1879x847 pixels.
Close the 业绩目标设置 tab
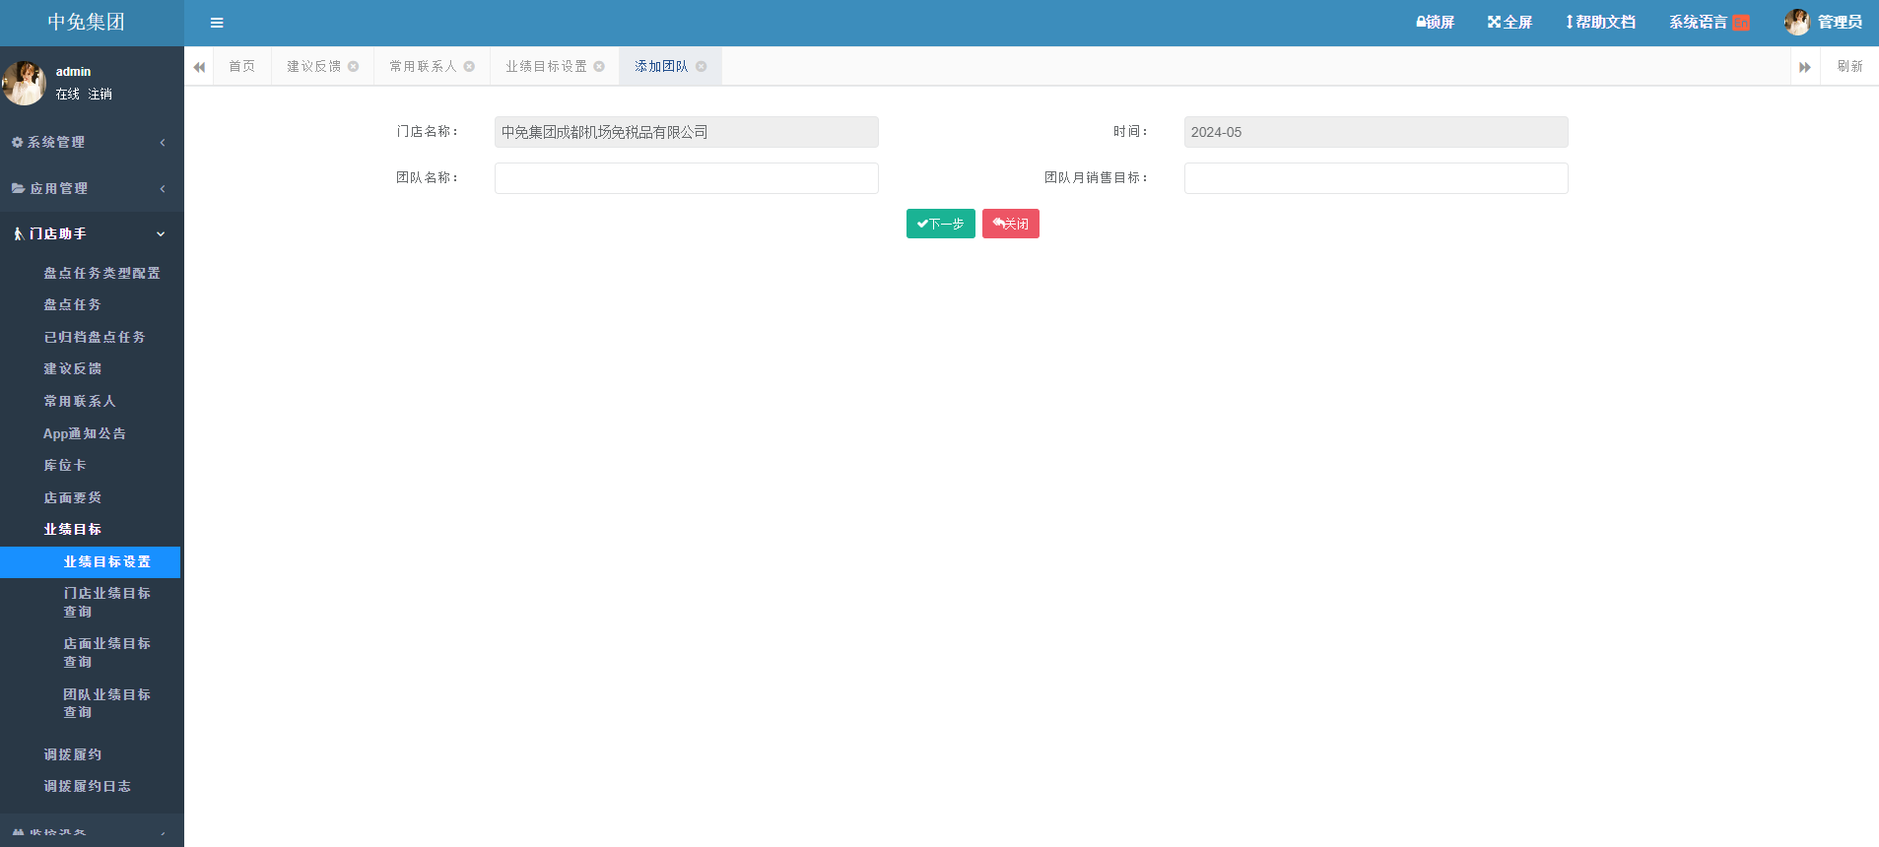click(599, 66)
